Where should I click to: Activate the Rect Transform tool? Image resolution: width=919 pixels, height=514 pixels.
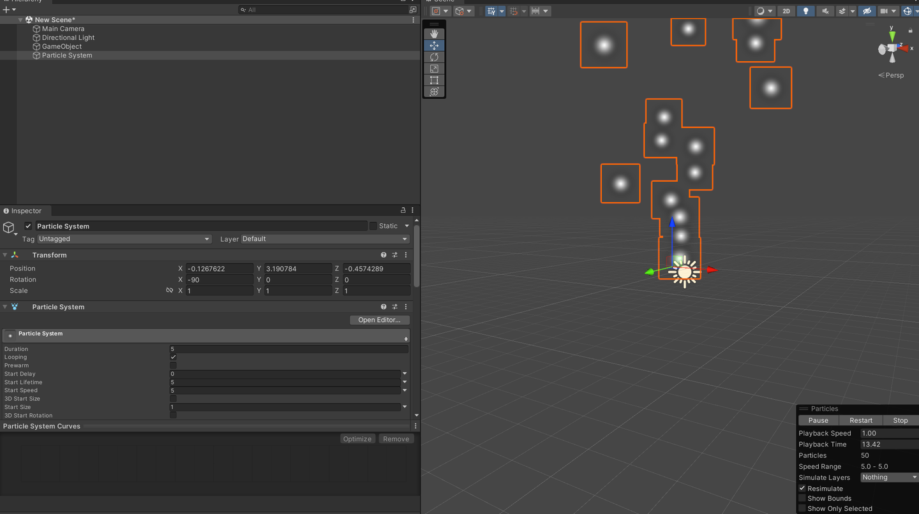pos(434,80)
